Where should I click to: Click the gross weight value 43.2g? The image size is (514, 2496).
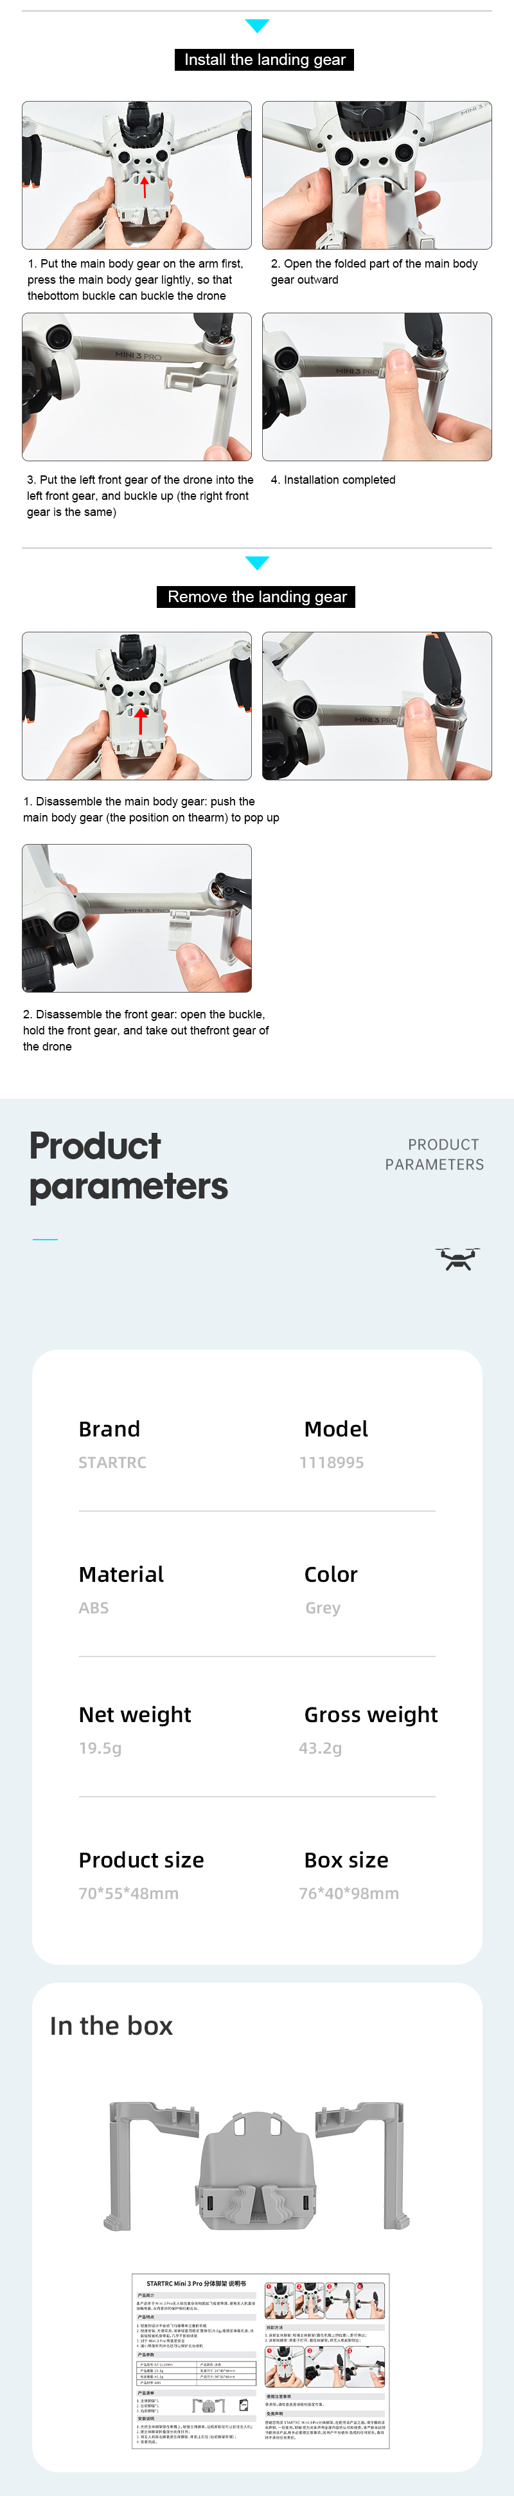(x=321, y=1748)
